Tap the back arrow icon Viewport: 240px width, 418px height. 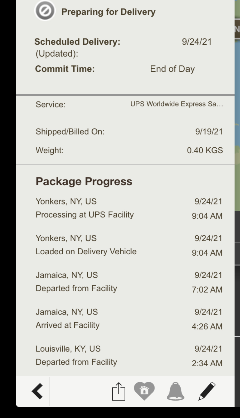pos(37,391)
